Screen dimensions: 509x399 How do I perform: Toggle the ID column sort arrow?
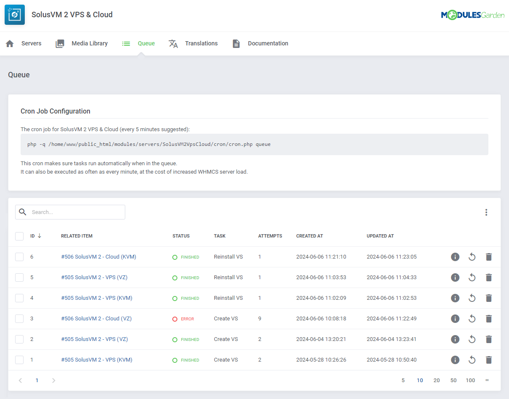(39, 236)
